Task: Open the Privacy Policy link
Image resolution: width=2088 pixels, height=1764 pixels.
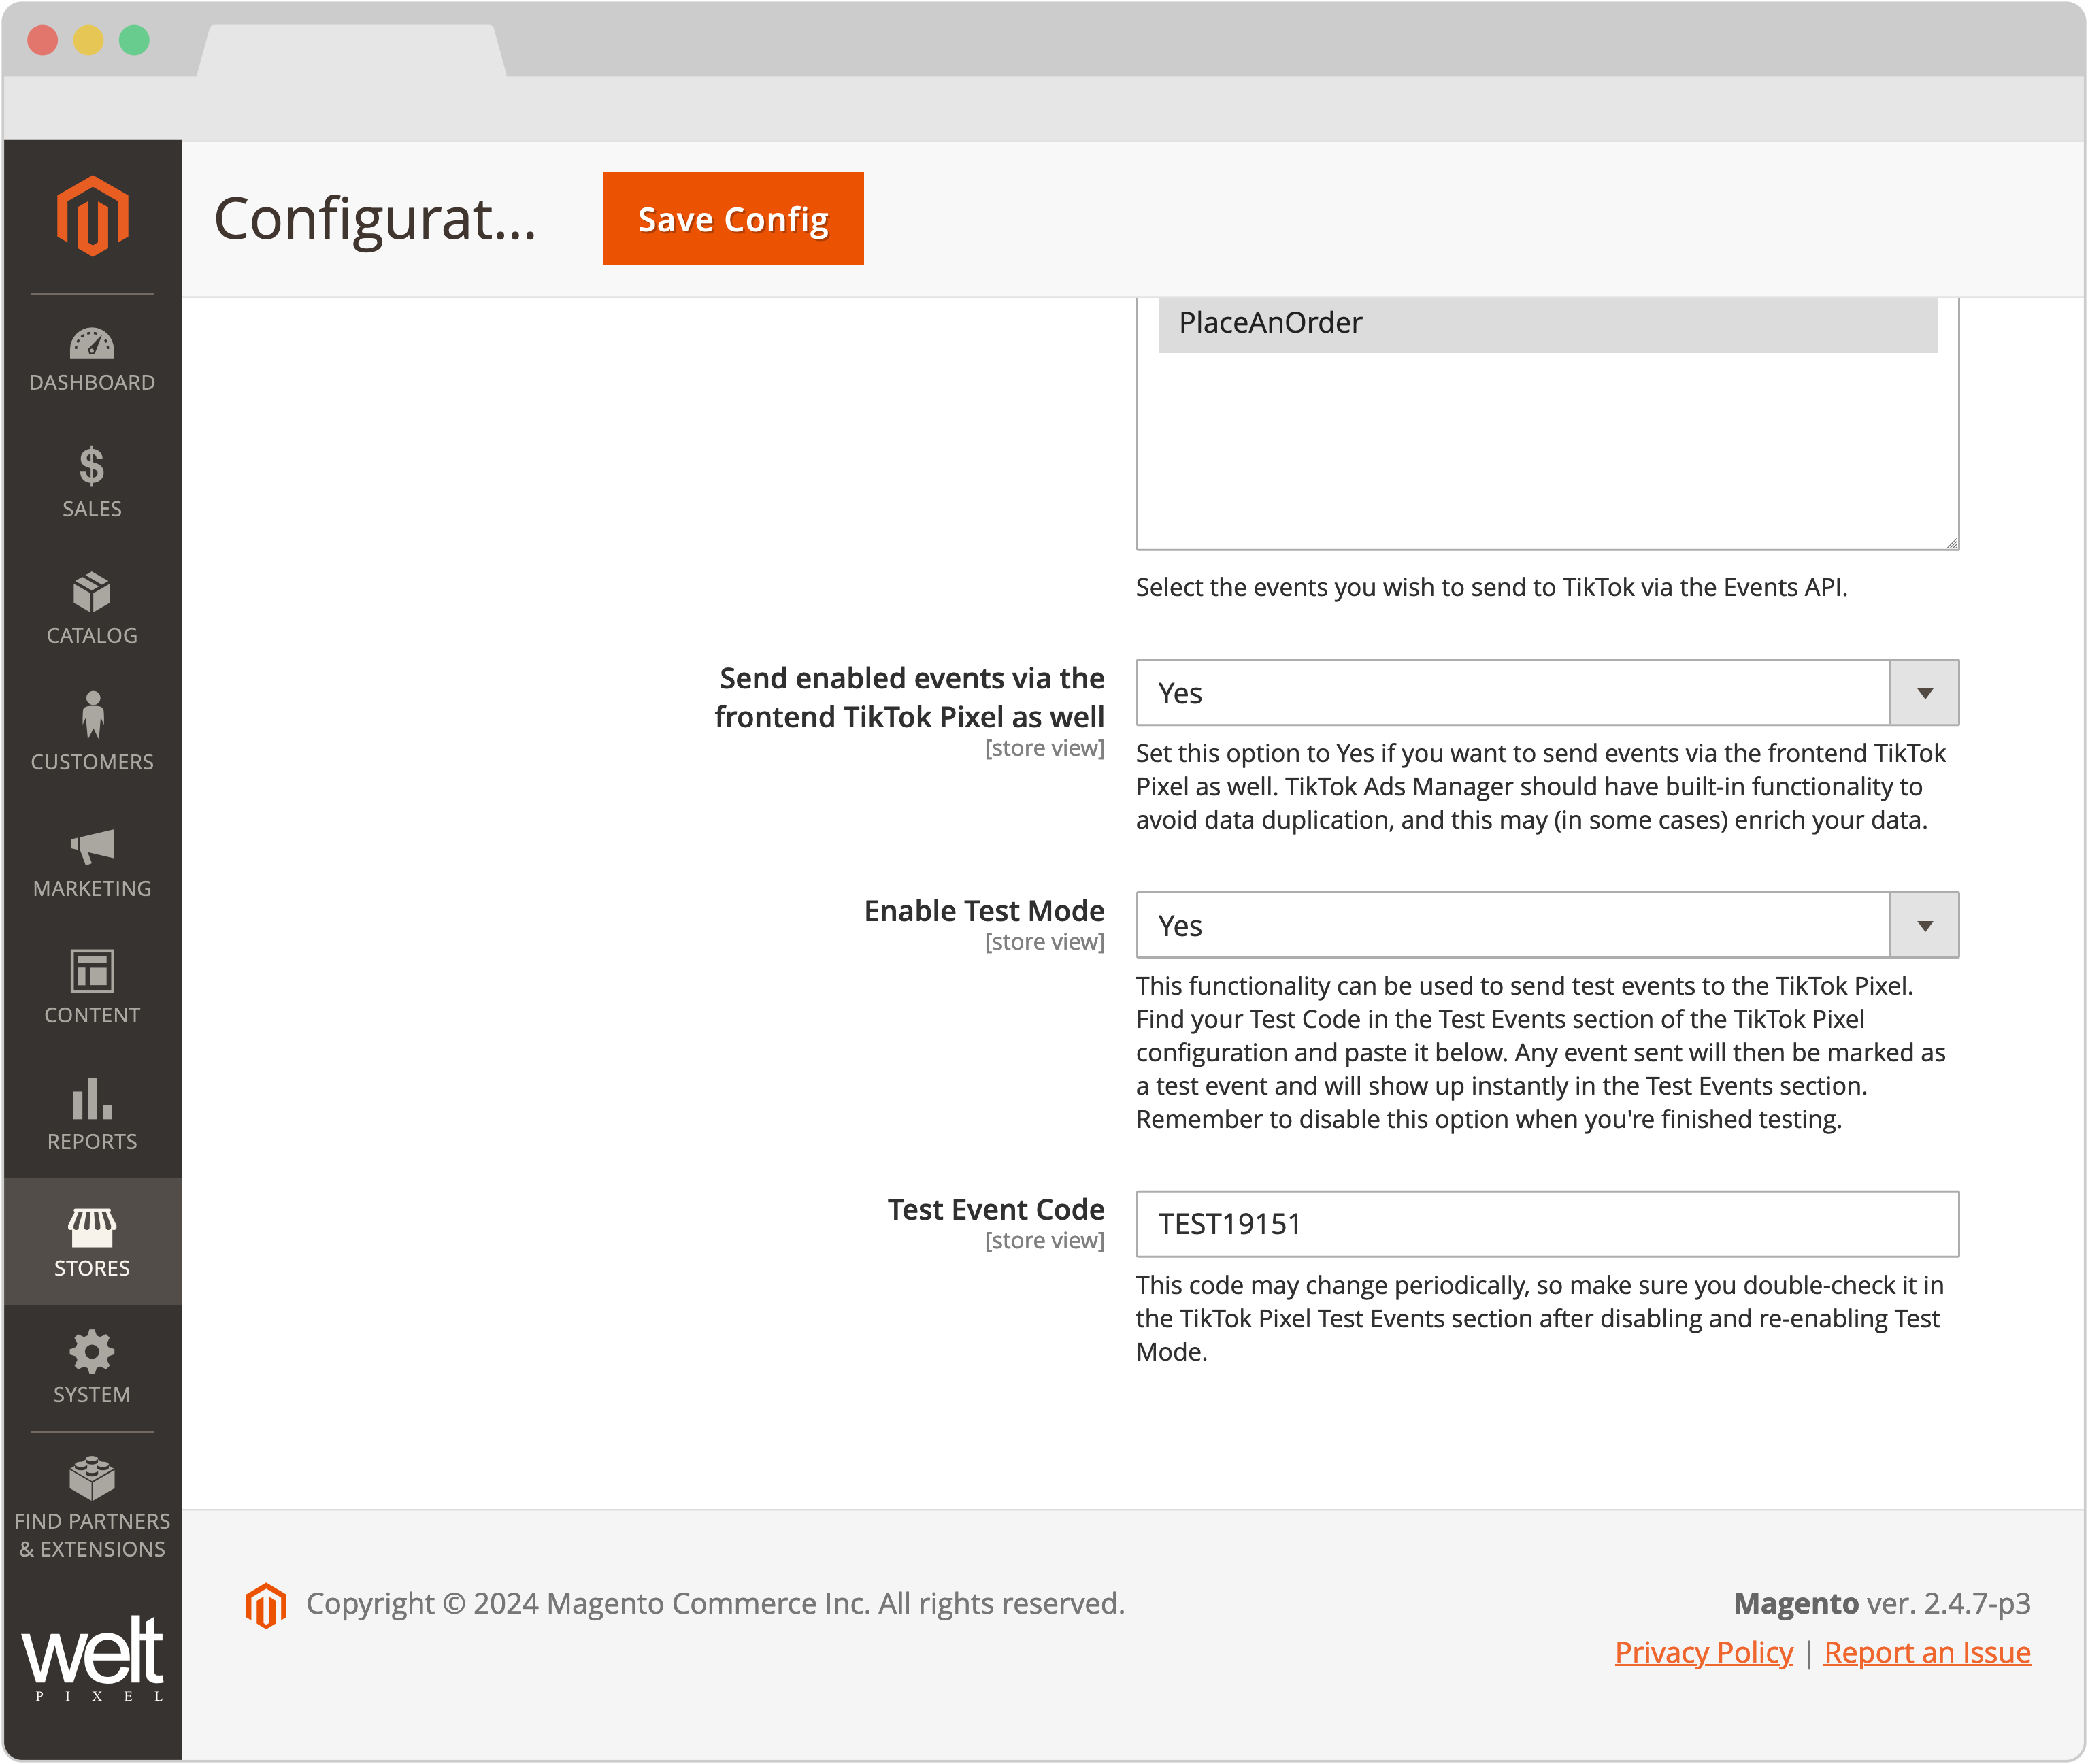Action: click(1703, 1653)
